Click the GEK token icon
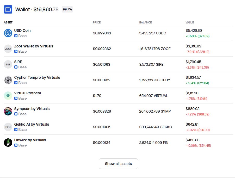The height and width of the screenshot is (178, 235). [x=8, y=127]
